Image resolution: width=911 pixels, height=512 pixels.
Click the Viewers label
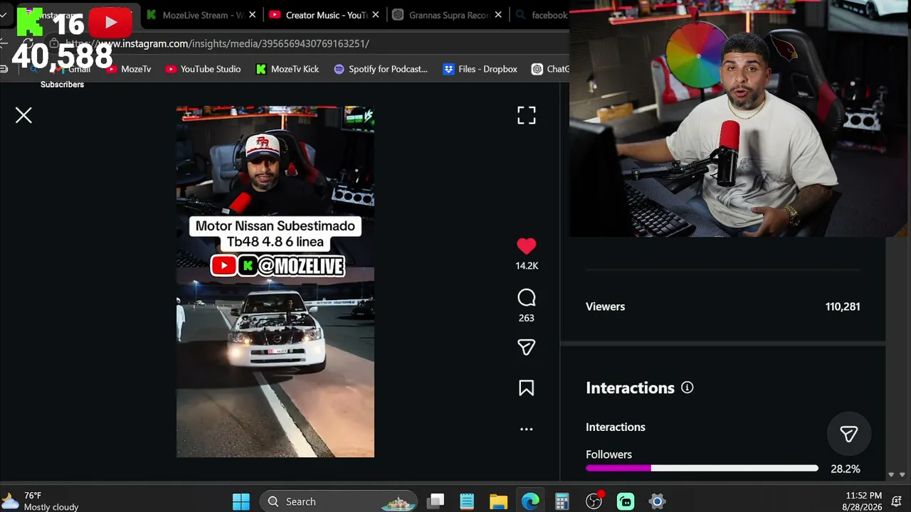point(606,306)
